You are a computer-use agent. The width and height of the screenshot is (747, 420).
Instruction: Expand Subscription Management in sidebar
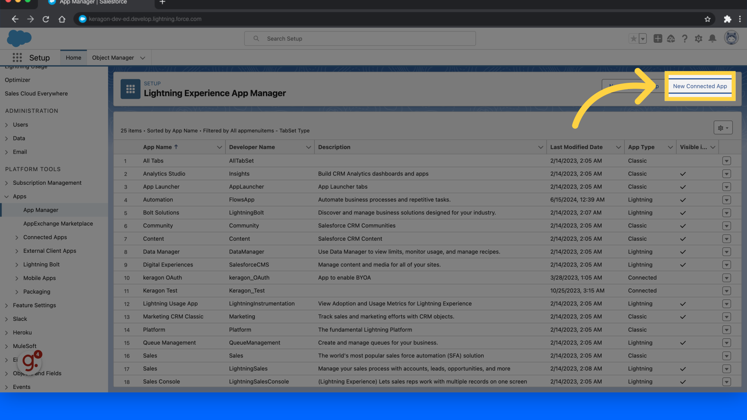7,183
